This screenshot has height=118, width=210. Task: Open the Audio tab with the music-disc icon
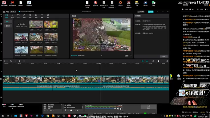(x=12, y=16)
